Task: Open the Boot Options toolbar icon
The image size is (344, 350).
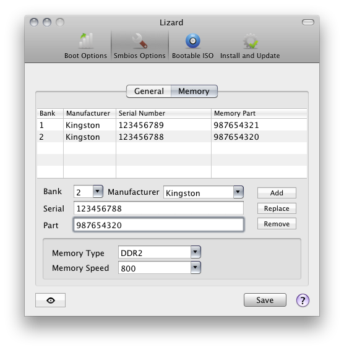Action: click(x=86, y=41)
